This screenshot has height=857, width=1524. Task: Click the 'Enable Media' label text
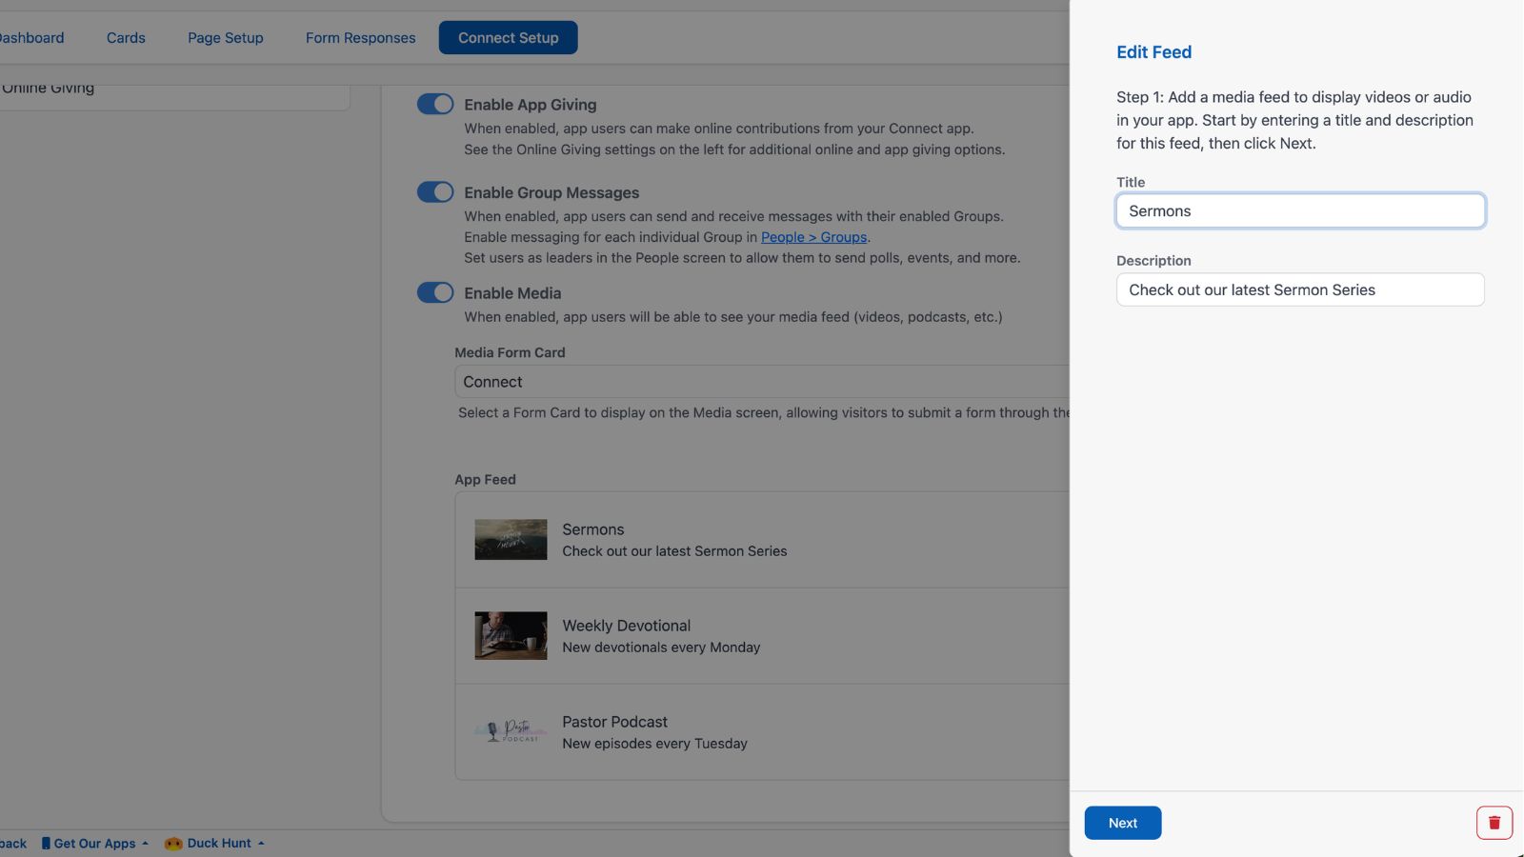tap(512, 293)
